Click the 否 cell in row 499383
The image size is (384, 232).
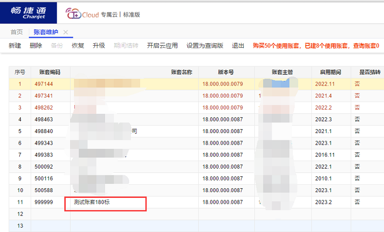357,155
